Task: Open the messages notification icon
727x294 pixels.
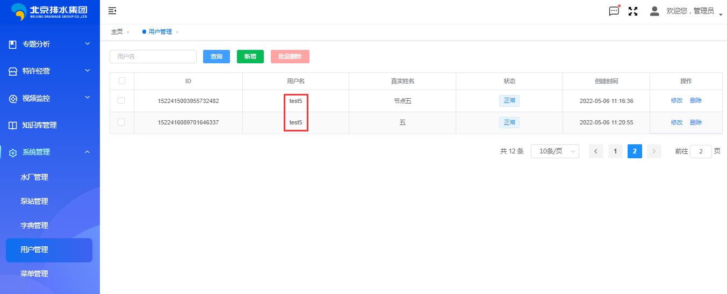Action: [614, 11]
